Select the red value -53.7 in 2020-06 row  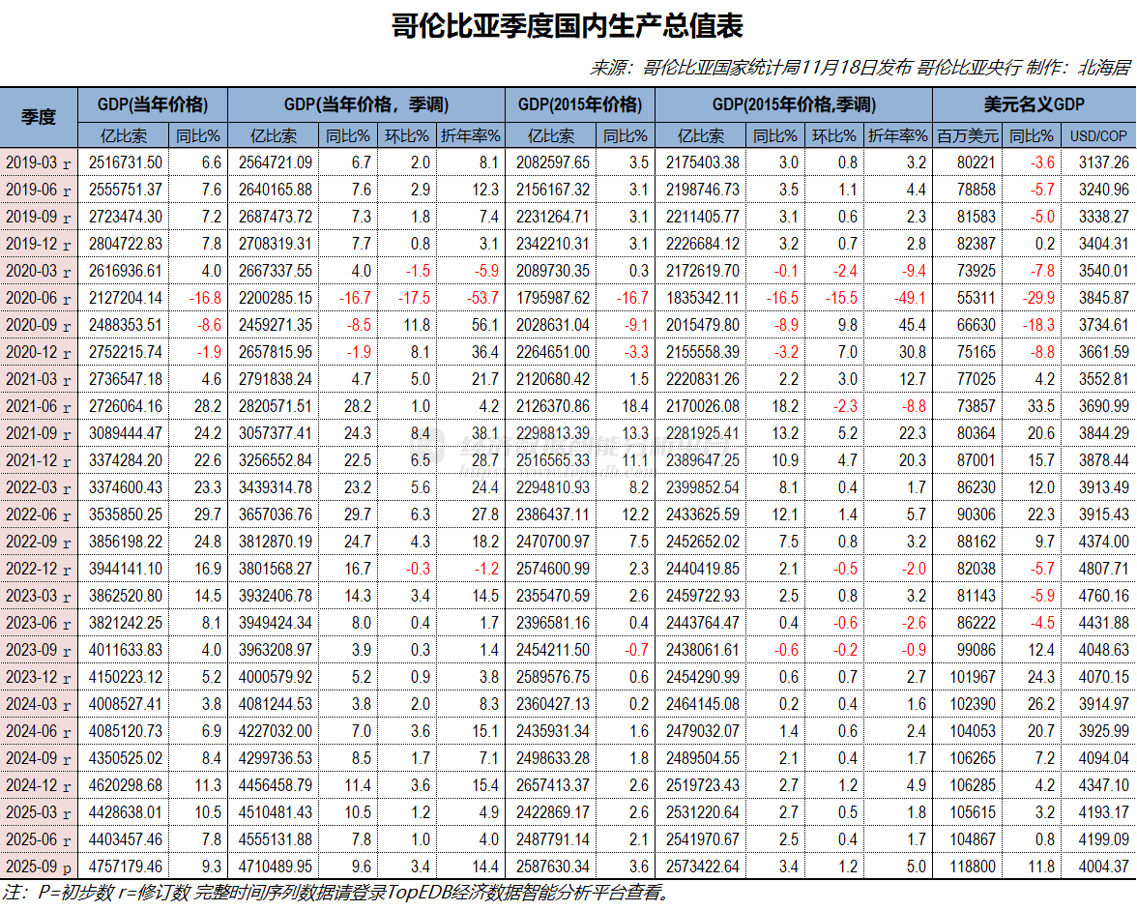pos(477,299)
